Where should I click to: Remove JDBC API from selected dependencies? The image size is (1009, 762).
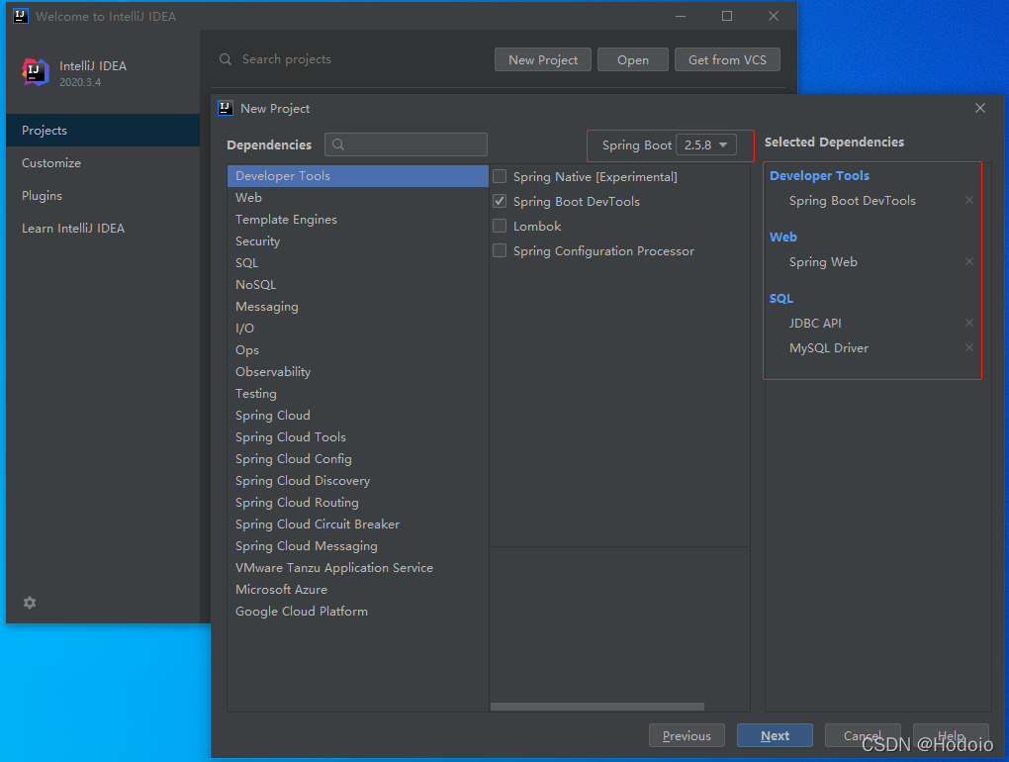(x=969, y=323)
